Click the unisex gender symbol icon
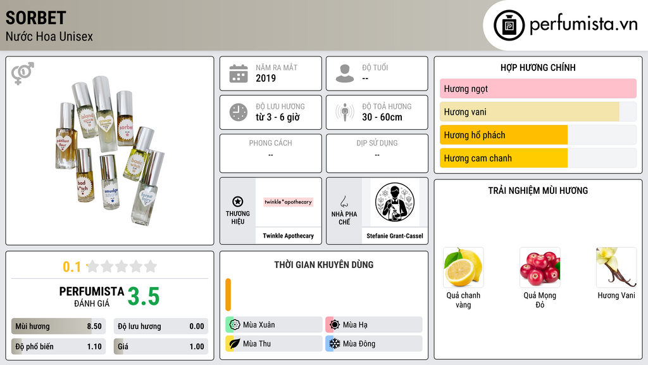648x365 pixels. pos(22,74)
